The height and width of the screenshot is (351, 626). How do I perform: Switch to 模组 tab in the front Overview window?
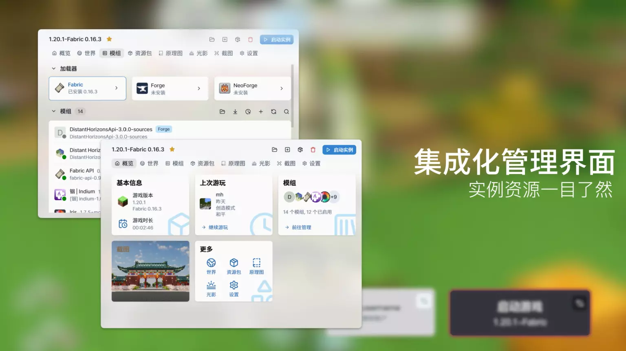(174, 164)
